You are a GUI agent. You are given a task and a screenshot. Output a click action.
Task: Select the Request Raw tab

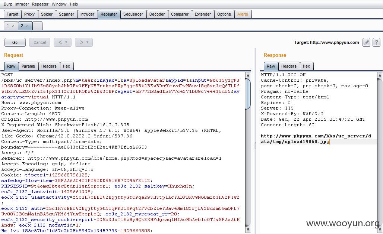pyautogui.click(x=11, y=66)
